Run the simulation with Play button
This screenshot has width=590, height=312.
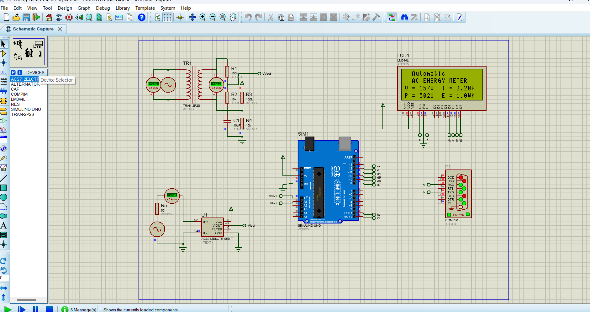pos(8,309)
